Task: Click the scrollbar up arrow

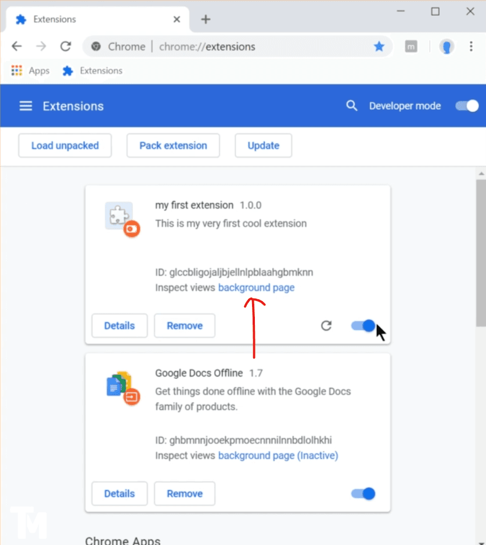Action: point(481,174)
